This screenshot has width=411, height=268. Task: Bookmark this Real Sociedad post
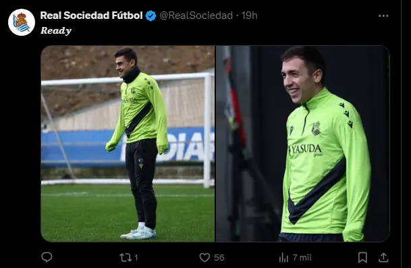click(362, 257)
